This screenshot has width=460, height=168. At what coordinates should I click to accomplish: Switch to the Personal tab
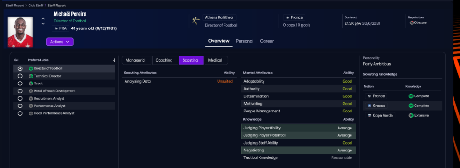(x=244, y=41)
